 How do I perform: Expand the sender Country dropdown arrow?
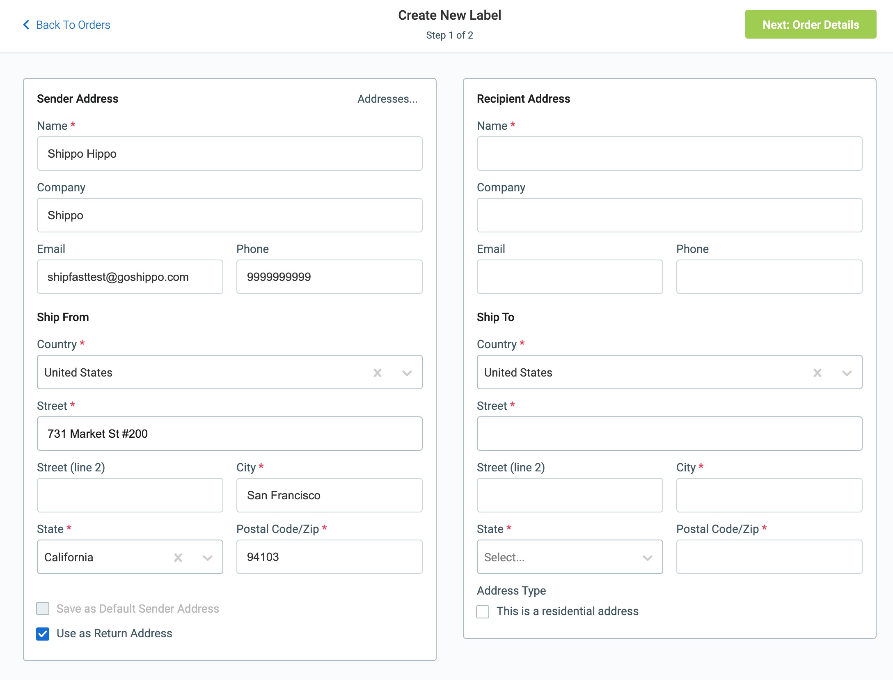(407, 373)
